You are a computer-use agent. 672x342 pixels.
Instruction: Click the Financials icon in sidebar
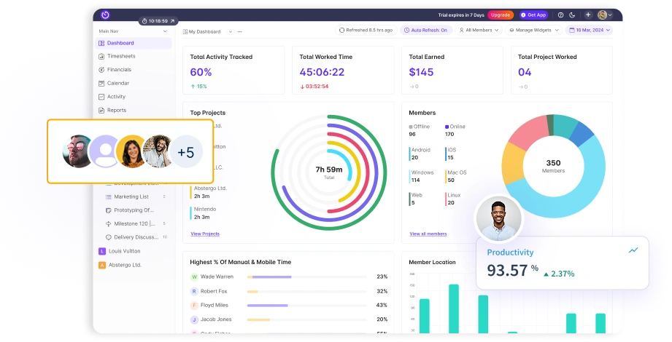click(101, 70)
